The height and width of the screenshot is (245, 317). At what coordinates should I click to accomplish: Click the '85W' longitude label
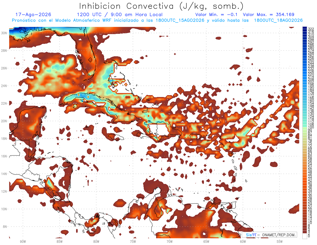click(x=59, y=242)
